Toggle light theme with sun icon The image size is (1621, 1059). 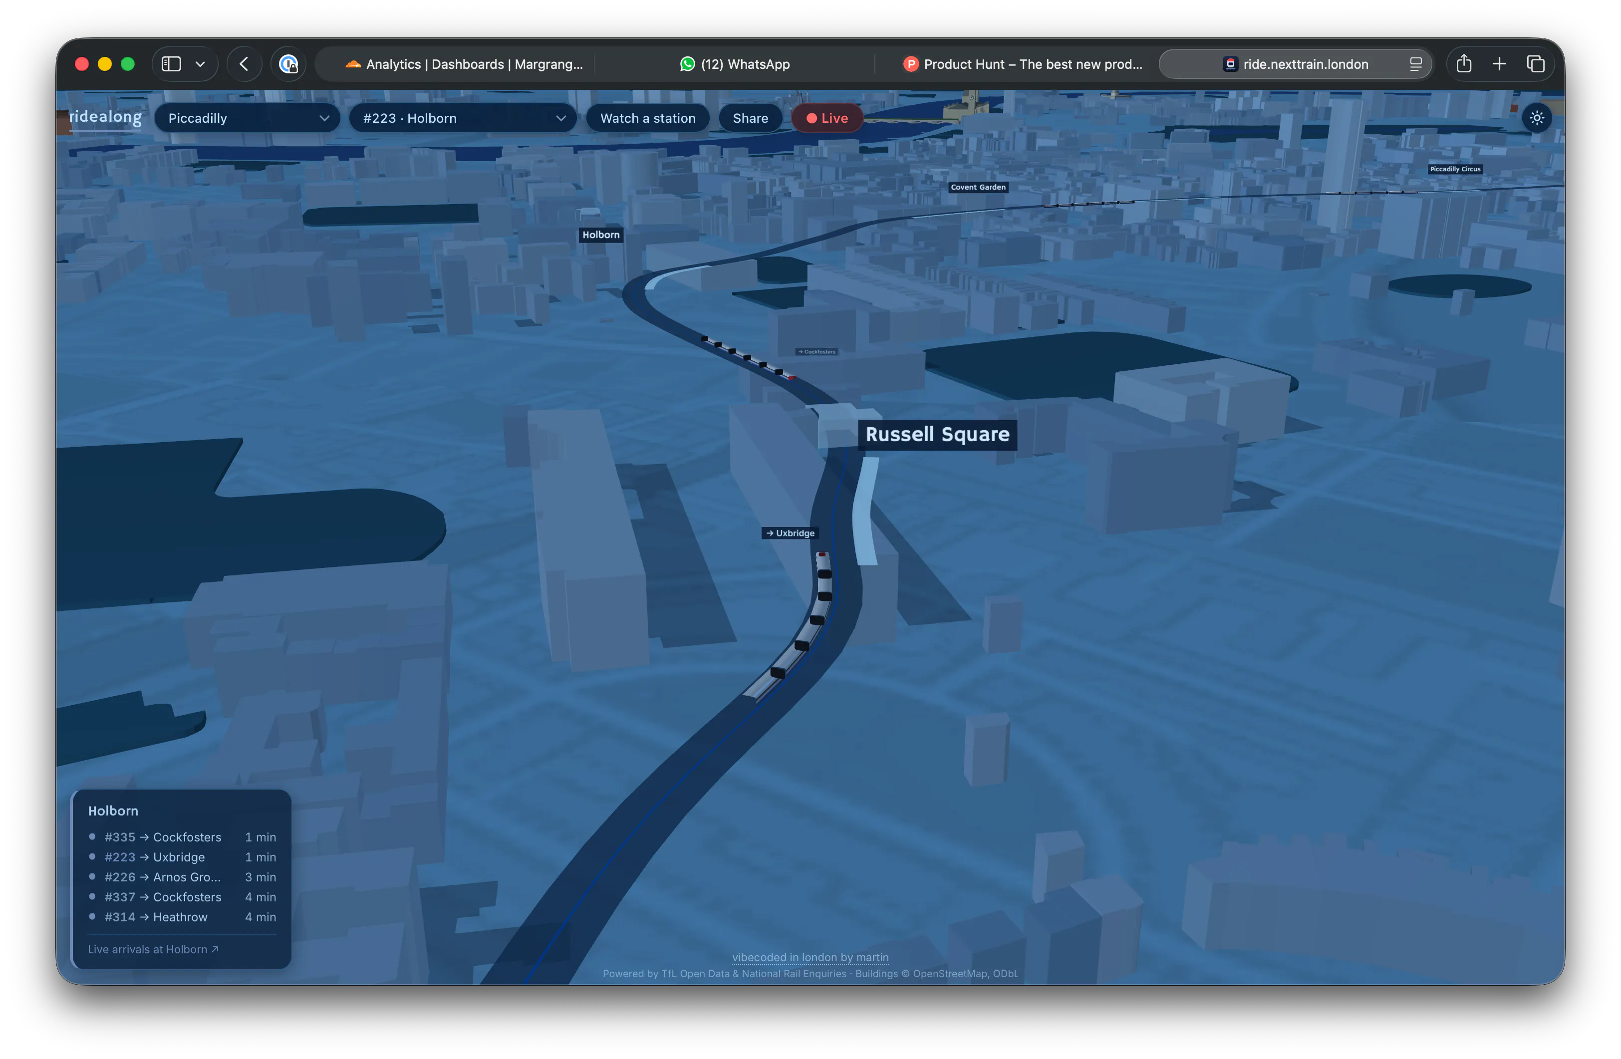[1537, 118]
